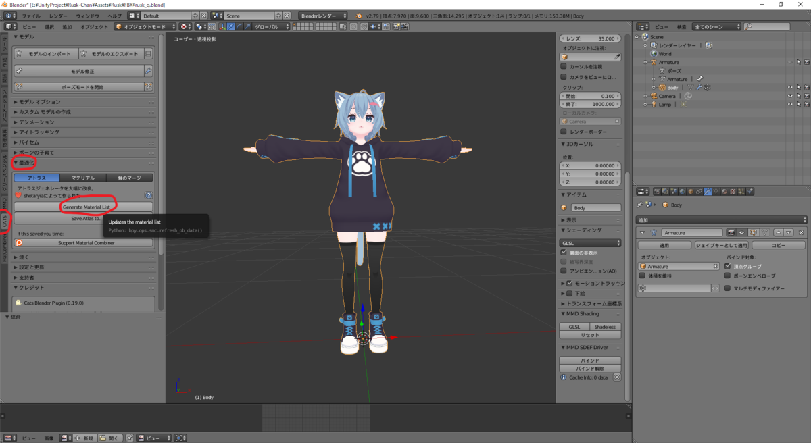
Task: Switch to the 骨のマージ tab
Action: (130, 178)
